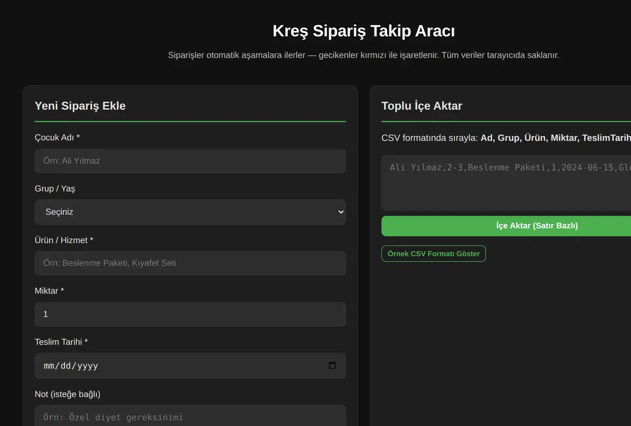Click the subtitle about Siparişler otomatik aşamalara
This screenshot has height=426, width=631.
[364, 55]
